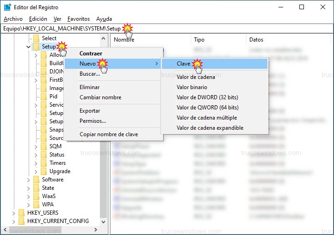Click the State key folder icon
The image size is (334, 235).
coord(36,188)
